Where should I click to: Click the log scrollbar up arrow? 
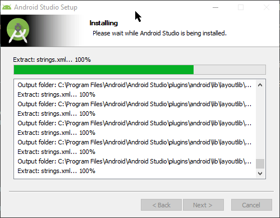click(260, 85)
